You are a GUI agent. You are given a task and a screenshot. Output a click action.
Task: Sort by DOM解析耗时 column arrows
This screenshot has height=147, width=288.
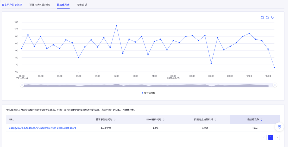164,120
